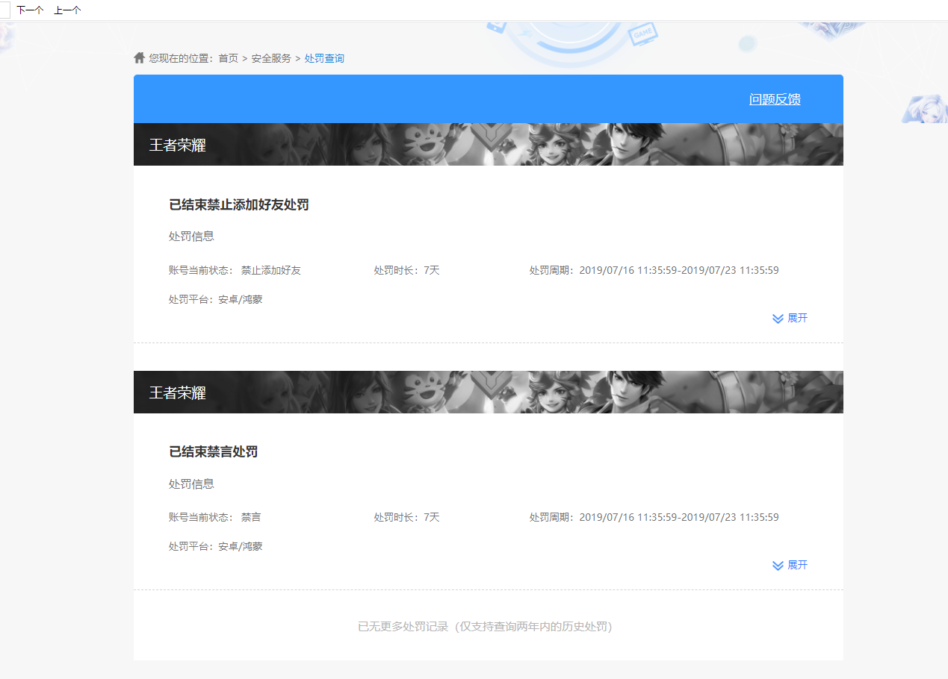This screenshot has height=679, width=948.
Task: Open 安全服务 from the breadcrumb
Action: [x=271, y=58]
